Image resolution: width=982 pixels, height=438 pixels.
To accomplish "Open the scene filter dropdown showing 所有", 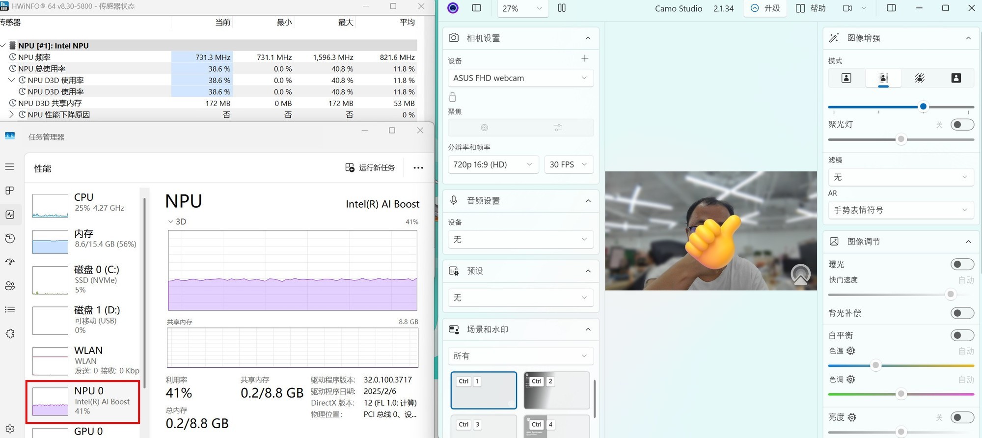I will (x=520, y=356).
